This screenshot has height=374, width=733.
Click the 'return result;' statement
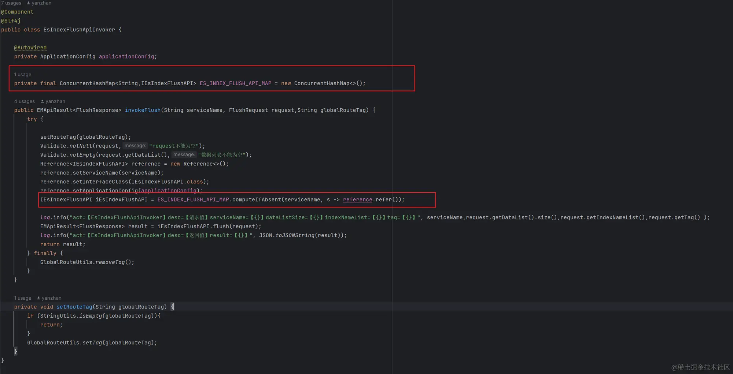[x=63, y=244]
